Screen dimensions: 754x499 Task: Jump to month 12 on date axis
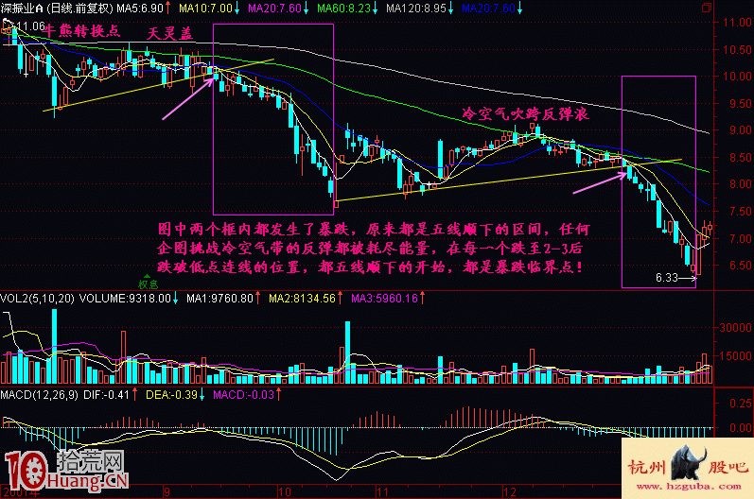pos(510,492)
